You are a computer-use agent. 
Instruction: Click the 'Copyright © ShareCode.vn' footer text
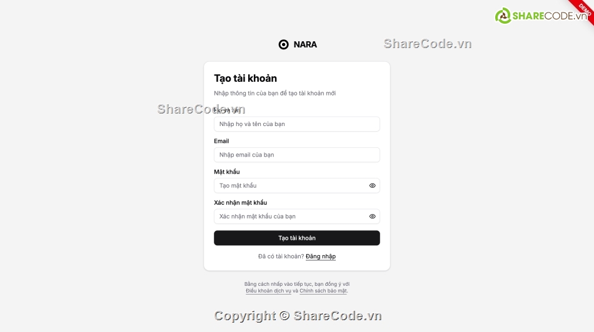pos(298,316)
